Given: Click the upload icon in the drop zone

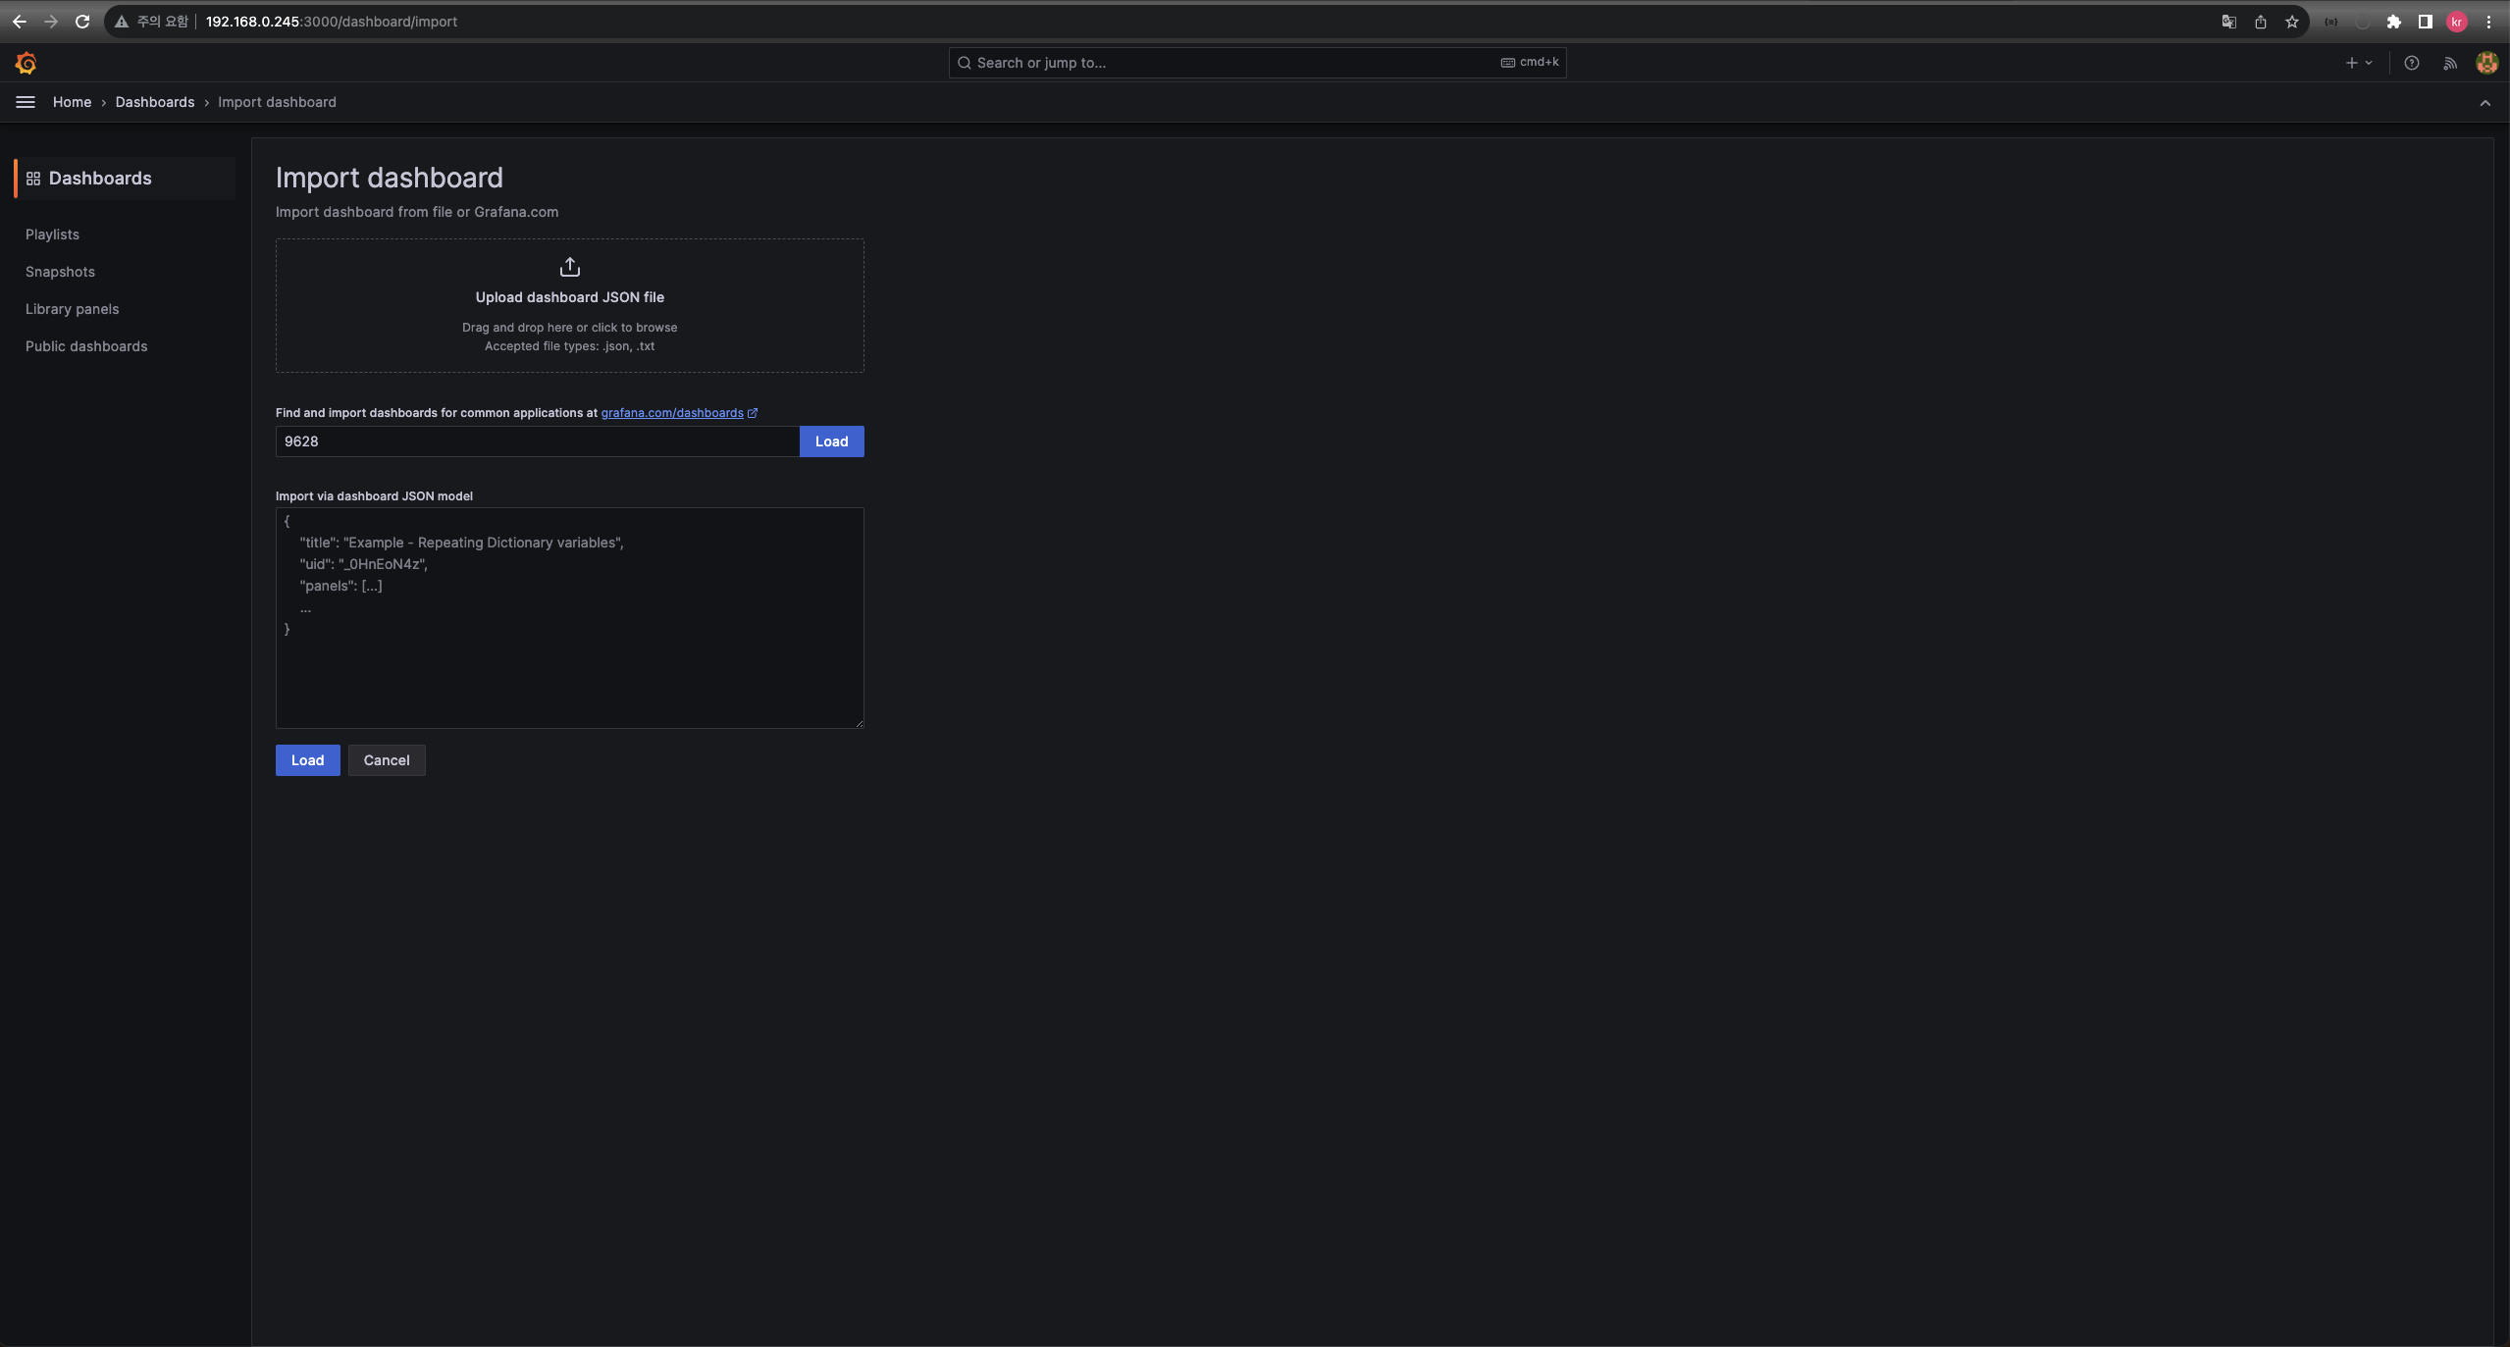Looking at the screenshot, I should point(569,266).
